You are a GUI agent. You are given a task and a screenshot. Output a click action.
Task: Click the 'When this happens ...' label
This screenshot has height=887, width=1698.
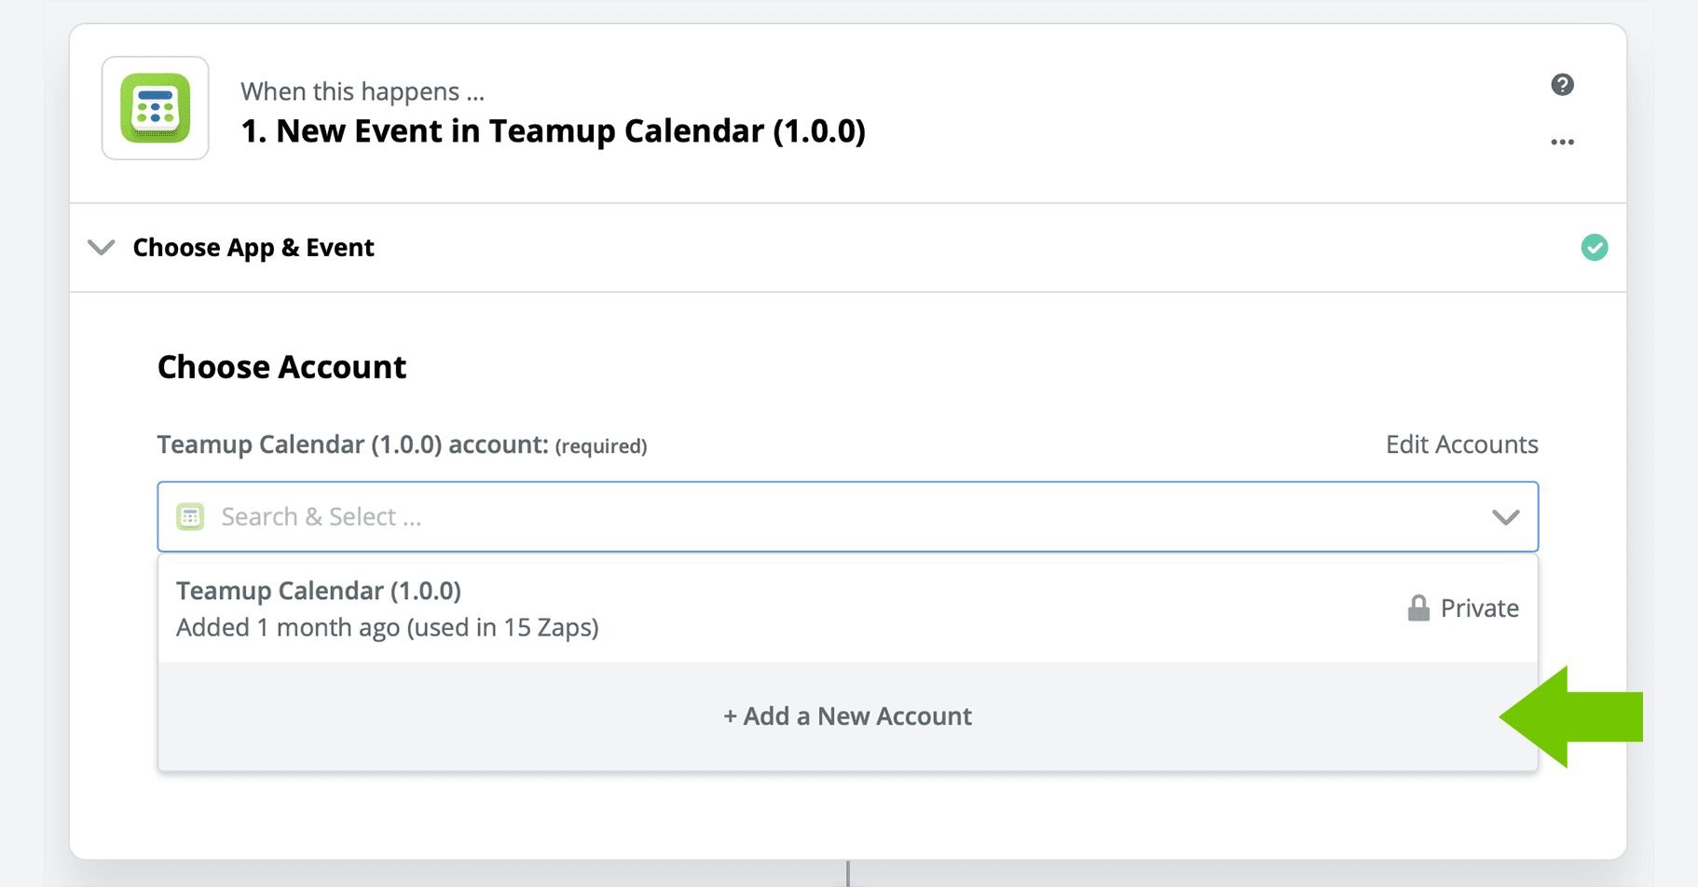point(363,91)
